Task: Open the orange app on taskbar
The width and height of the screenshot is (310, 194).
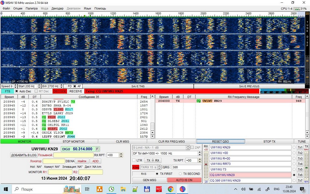Action: pos(99,189)
